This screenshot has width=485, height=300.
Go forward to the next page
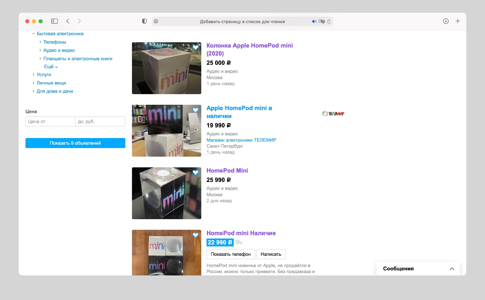click(x=79, y=21)
